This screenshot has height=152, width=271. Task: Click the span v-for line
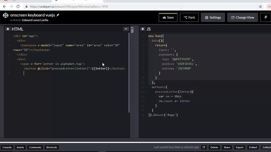53,64
